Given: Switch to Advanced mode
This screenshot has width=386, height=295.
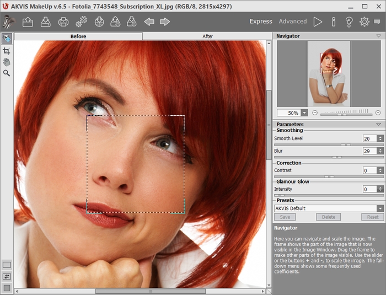Looking at the screenshot, I should click(293, 22).
